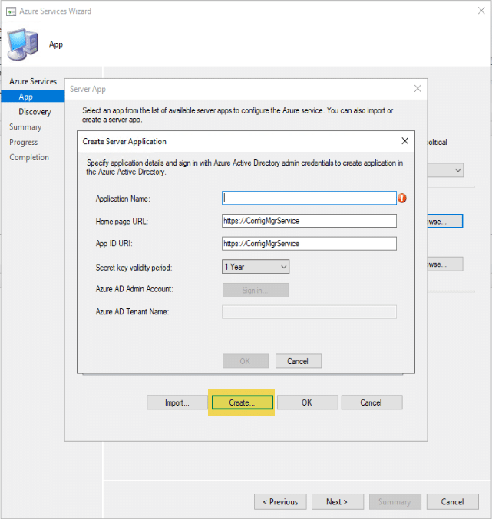
Task: Select App in the wizard sidebar
Action: coord(26,97)
